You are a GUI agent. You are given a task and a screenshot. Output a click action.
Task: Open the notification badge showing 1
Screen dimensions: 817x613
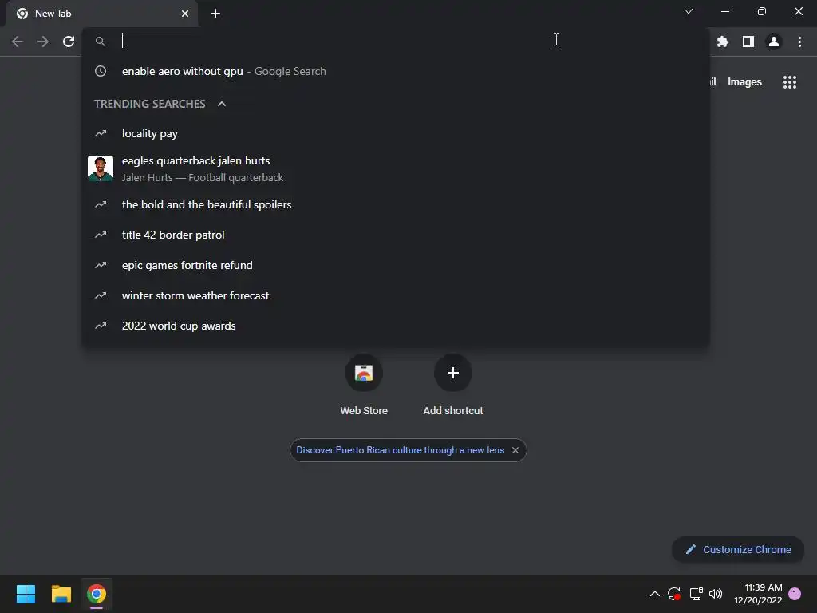[x=795, y=594]
